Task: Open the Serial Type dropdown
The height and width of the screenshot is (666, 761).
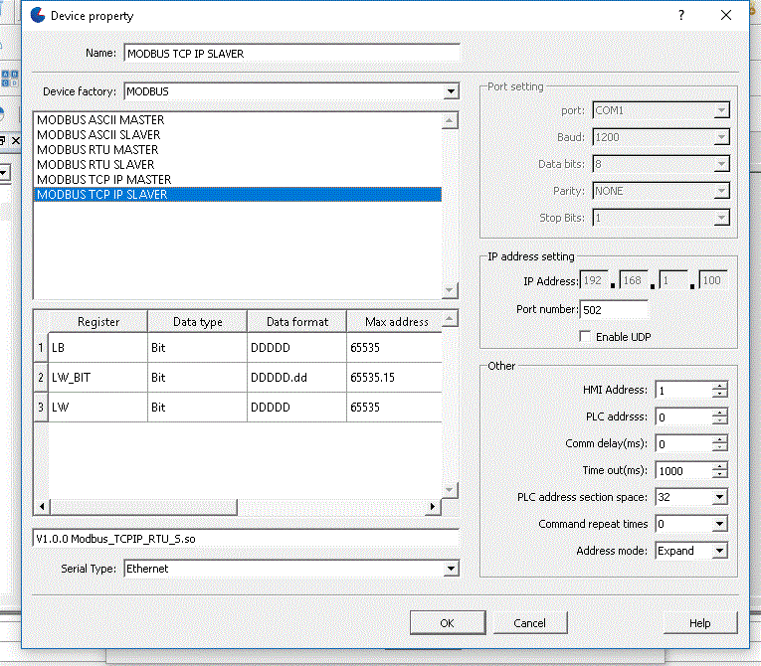Action: point(451,569)
